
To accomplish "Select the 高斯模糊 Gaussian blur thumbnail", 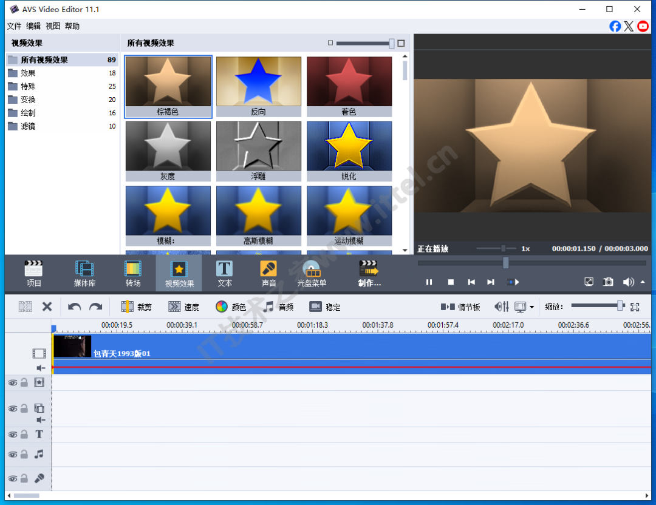I will (x=259, y=215).
